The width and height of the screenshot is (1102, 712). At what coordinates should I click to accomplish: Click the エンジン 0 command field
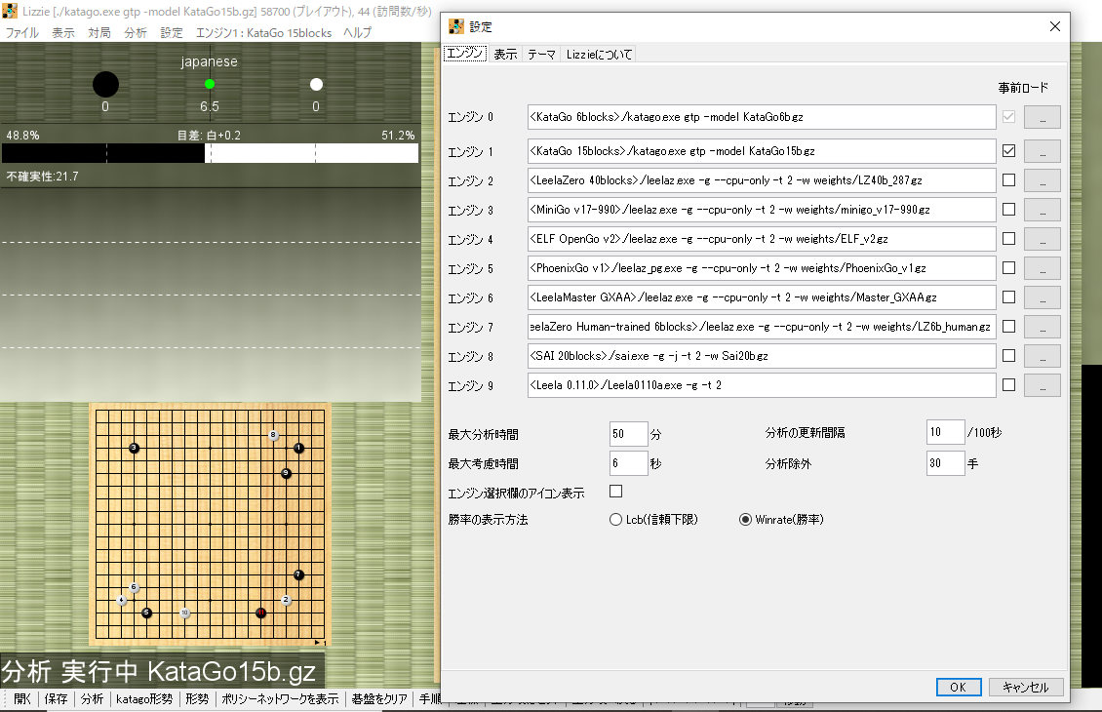[762, 117]
